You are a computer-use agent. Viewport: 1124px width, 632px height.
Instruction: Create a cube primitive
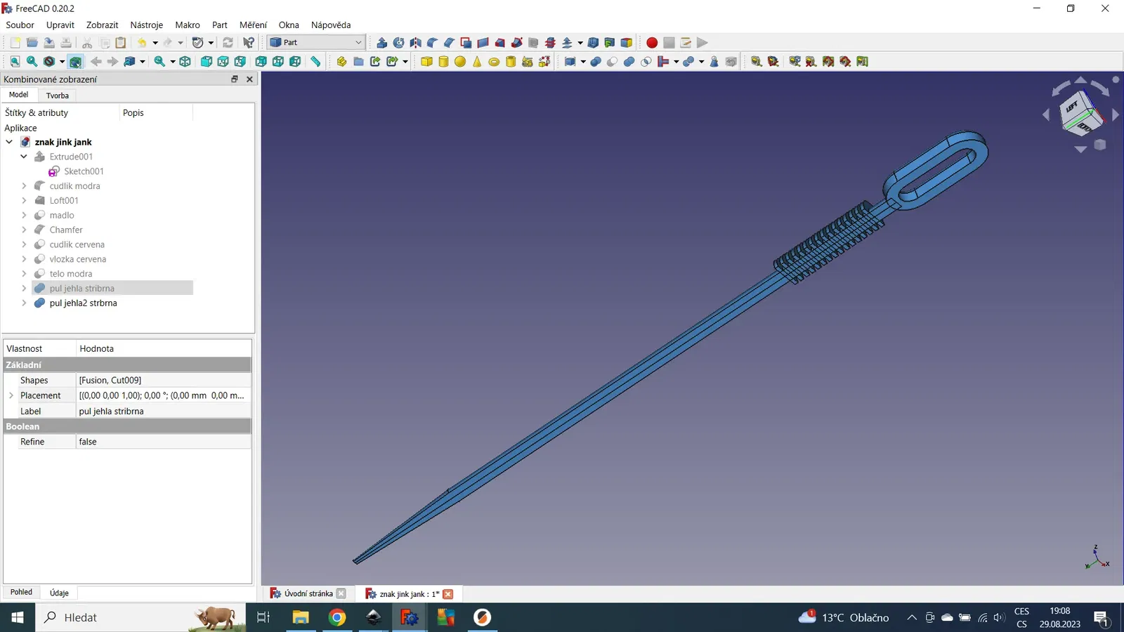pos(426,62)
